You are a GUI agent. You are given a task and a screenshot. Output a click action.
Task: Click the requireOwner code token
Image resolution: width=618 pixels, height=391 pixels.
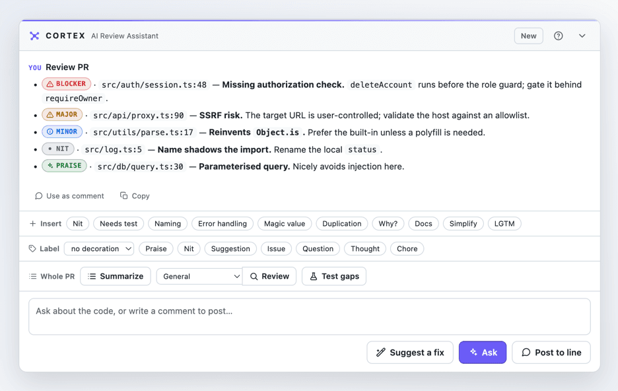point(74,98)
